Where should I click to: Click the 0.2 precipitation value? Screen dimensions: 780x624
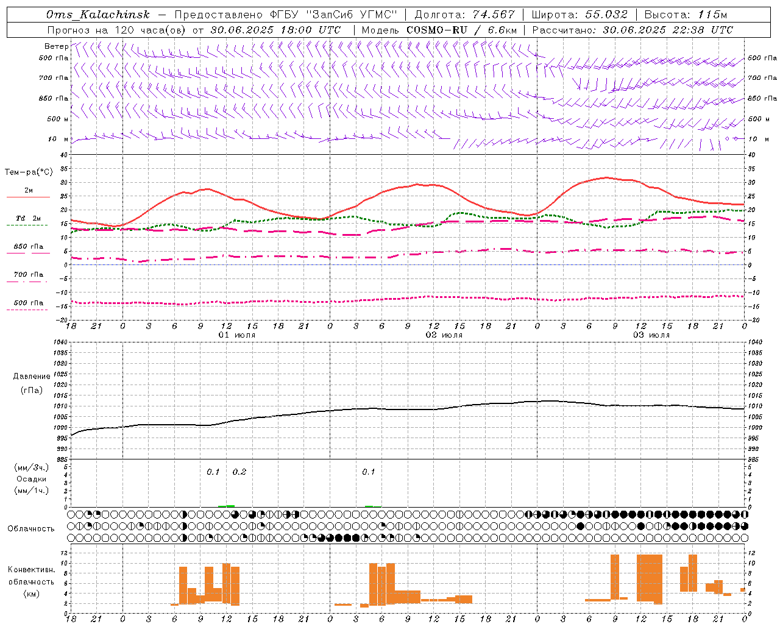tap(239, 472)
